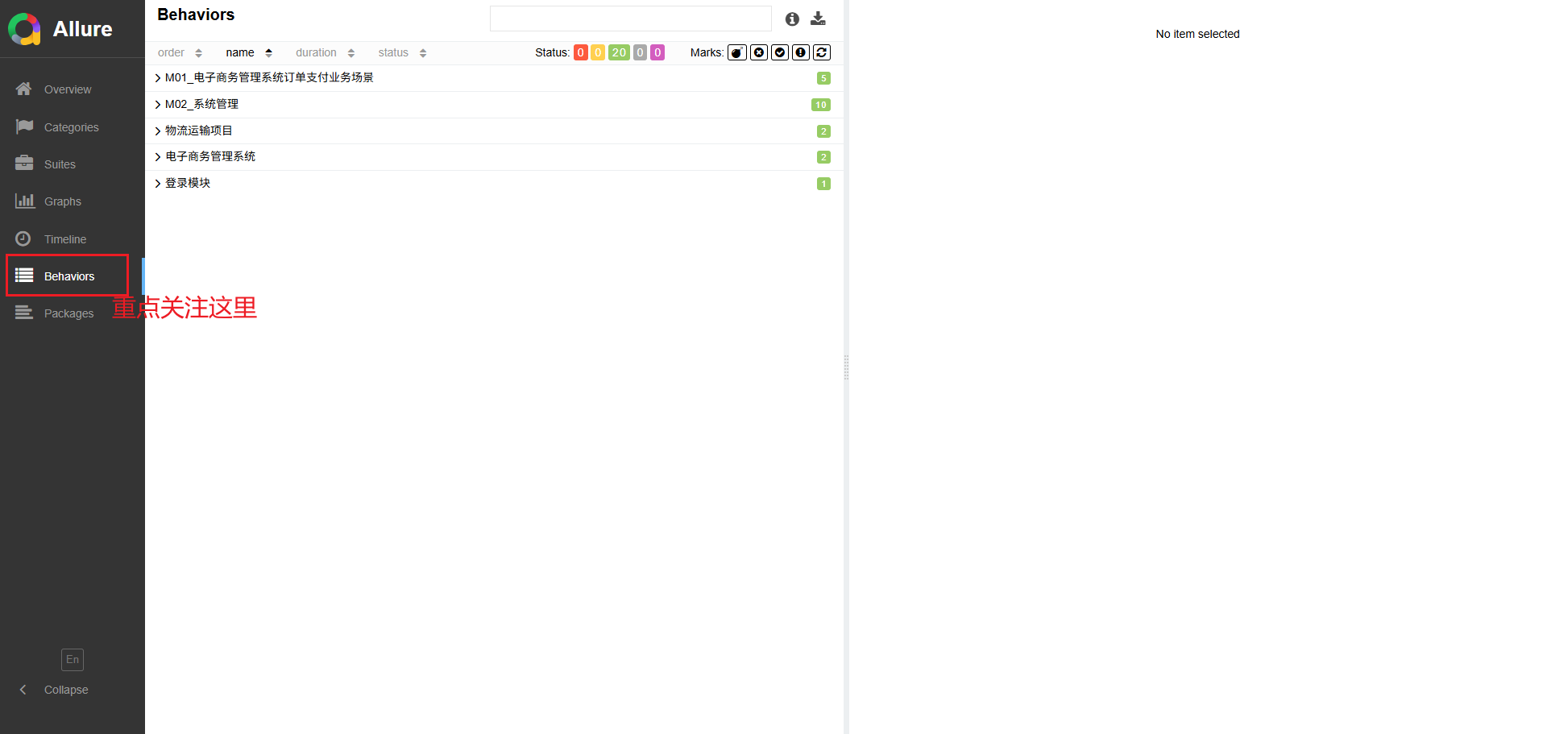Click the Graphs bar chart icon
The width and height of the screenshot is (1547, 734).
25,201
